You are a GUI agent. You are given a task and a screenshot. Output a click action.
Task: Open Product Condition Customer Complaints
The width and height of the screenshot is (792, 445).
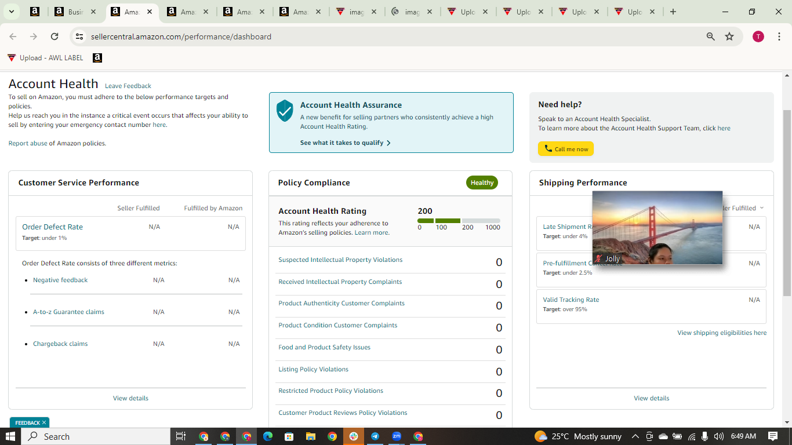338,325
